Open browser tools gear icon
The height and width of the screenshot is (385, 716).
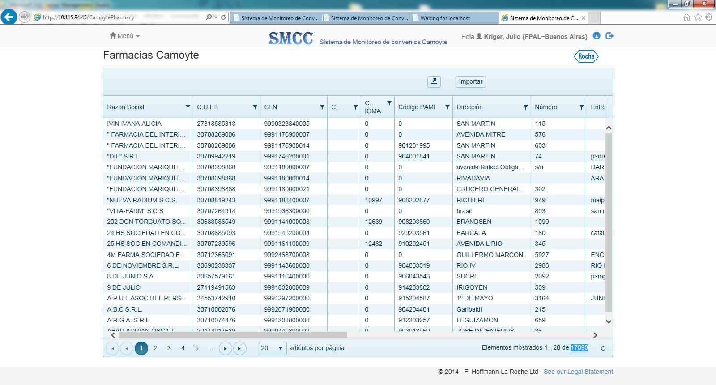pos(709,17)
